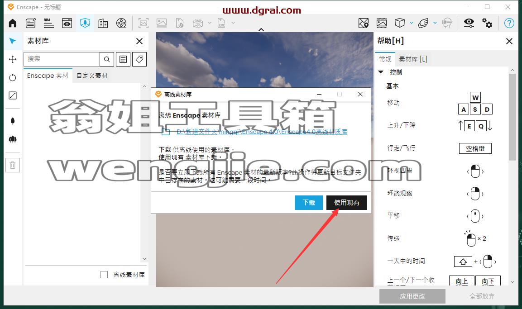The height and width of the screenshot is (309, 522).
Task: Click the help question mark icon
Action: tap(509, 23)
